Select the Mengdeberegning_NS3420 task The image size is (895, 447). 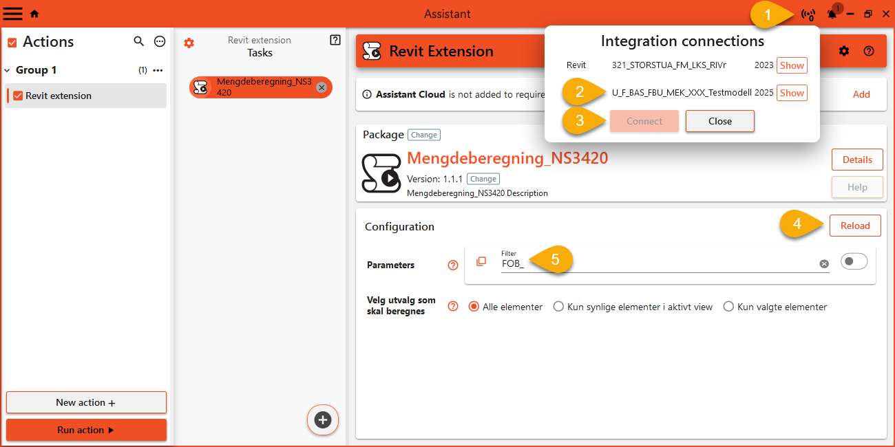pos(253,87)
